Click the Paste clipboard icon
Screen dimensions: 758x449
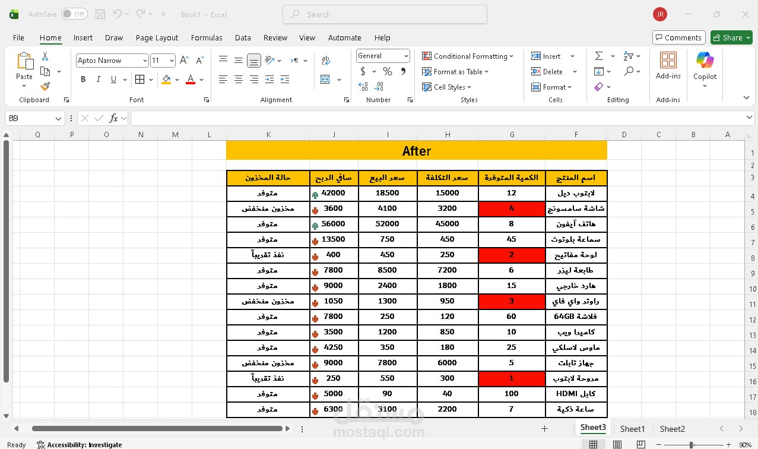(24, 61)
